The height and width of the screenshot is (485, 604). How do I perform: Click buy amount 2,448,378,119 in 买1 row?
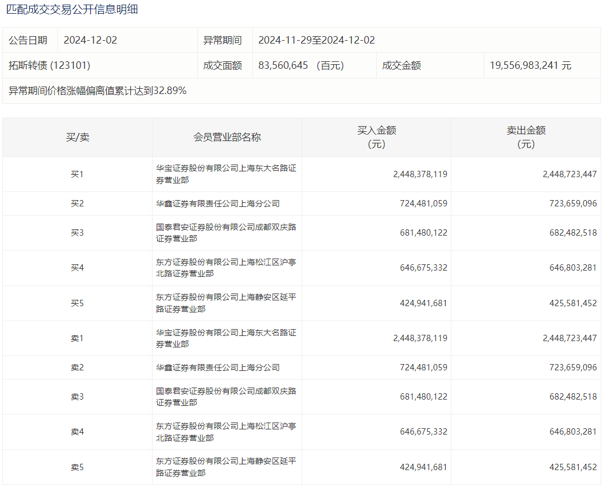click(x=420, y=174)
